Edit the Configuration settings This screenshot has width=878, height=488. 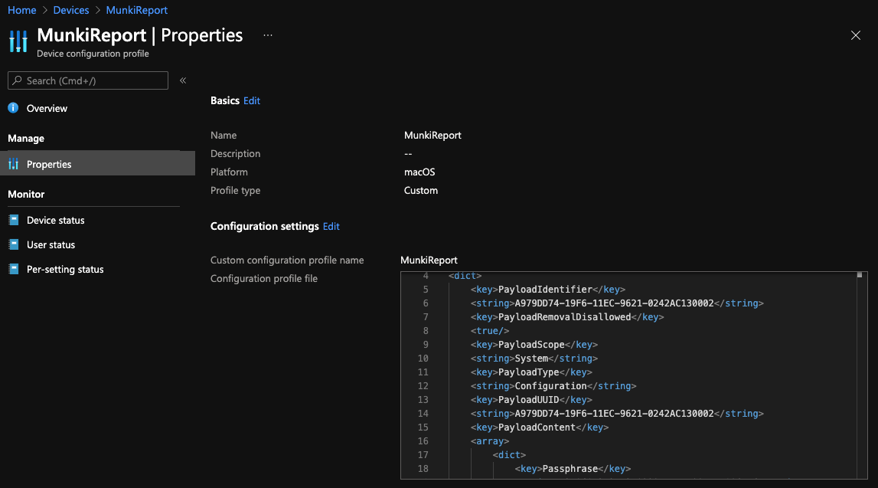coord(331,226)
